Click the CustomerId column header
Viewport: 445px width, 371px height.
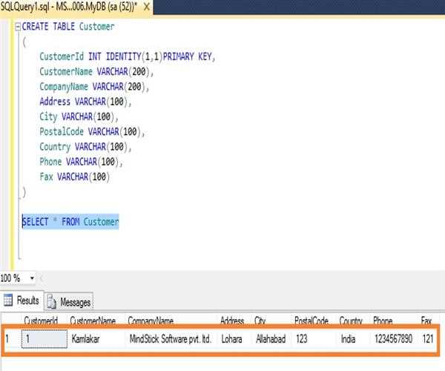pyautogui.click(x=42, y=321)
